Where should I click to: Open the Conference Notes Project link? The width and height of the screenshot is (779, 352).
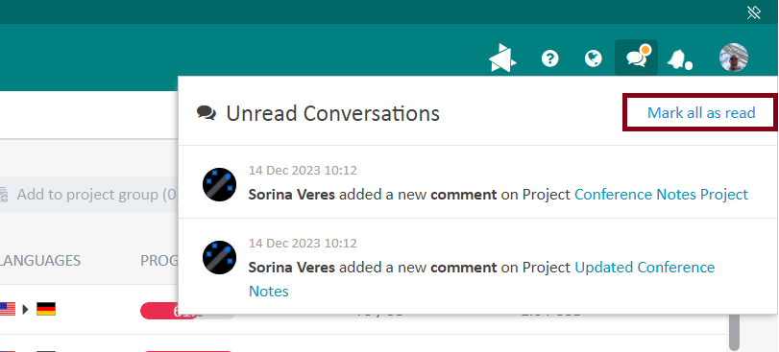(x=661, y=195)
